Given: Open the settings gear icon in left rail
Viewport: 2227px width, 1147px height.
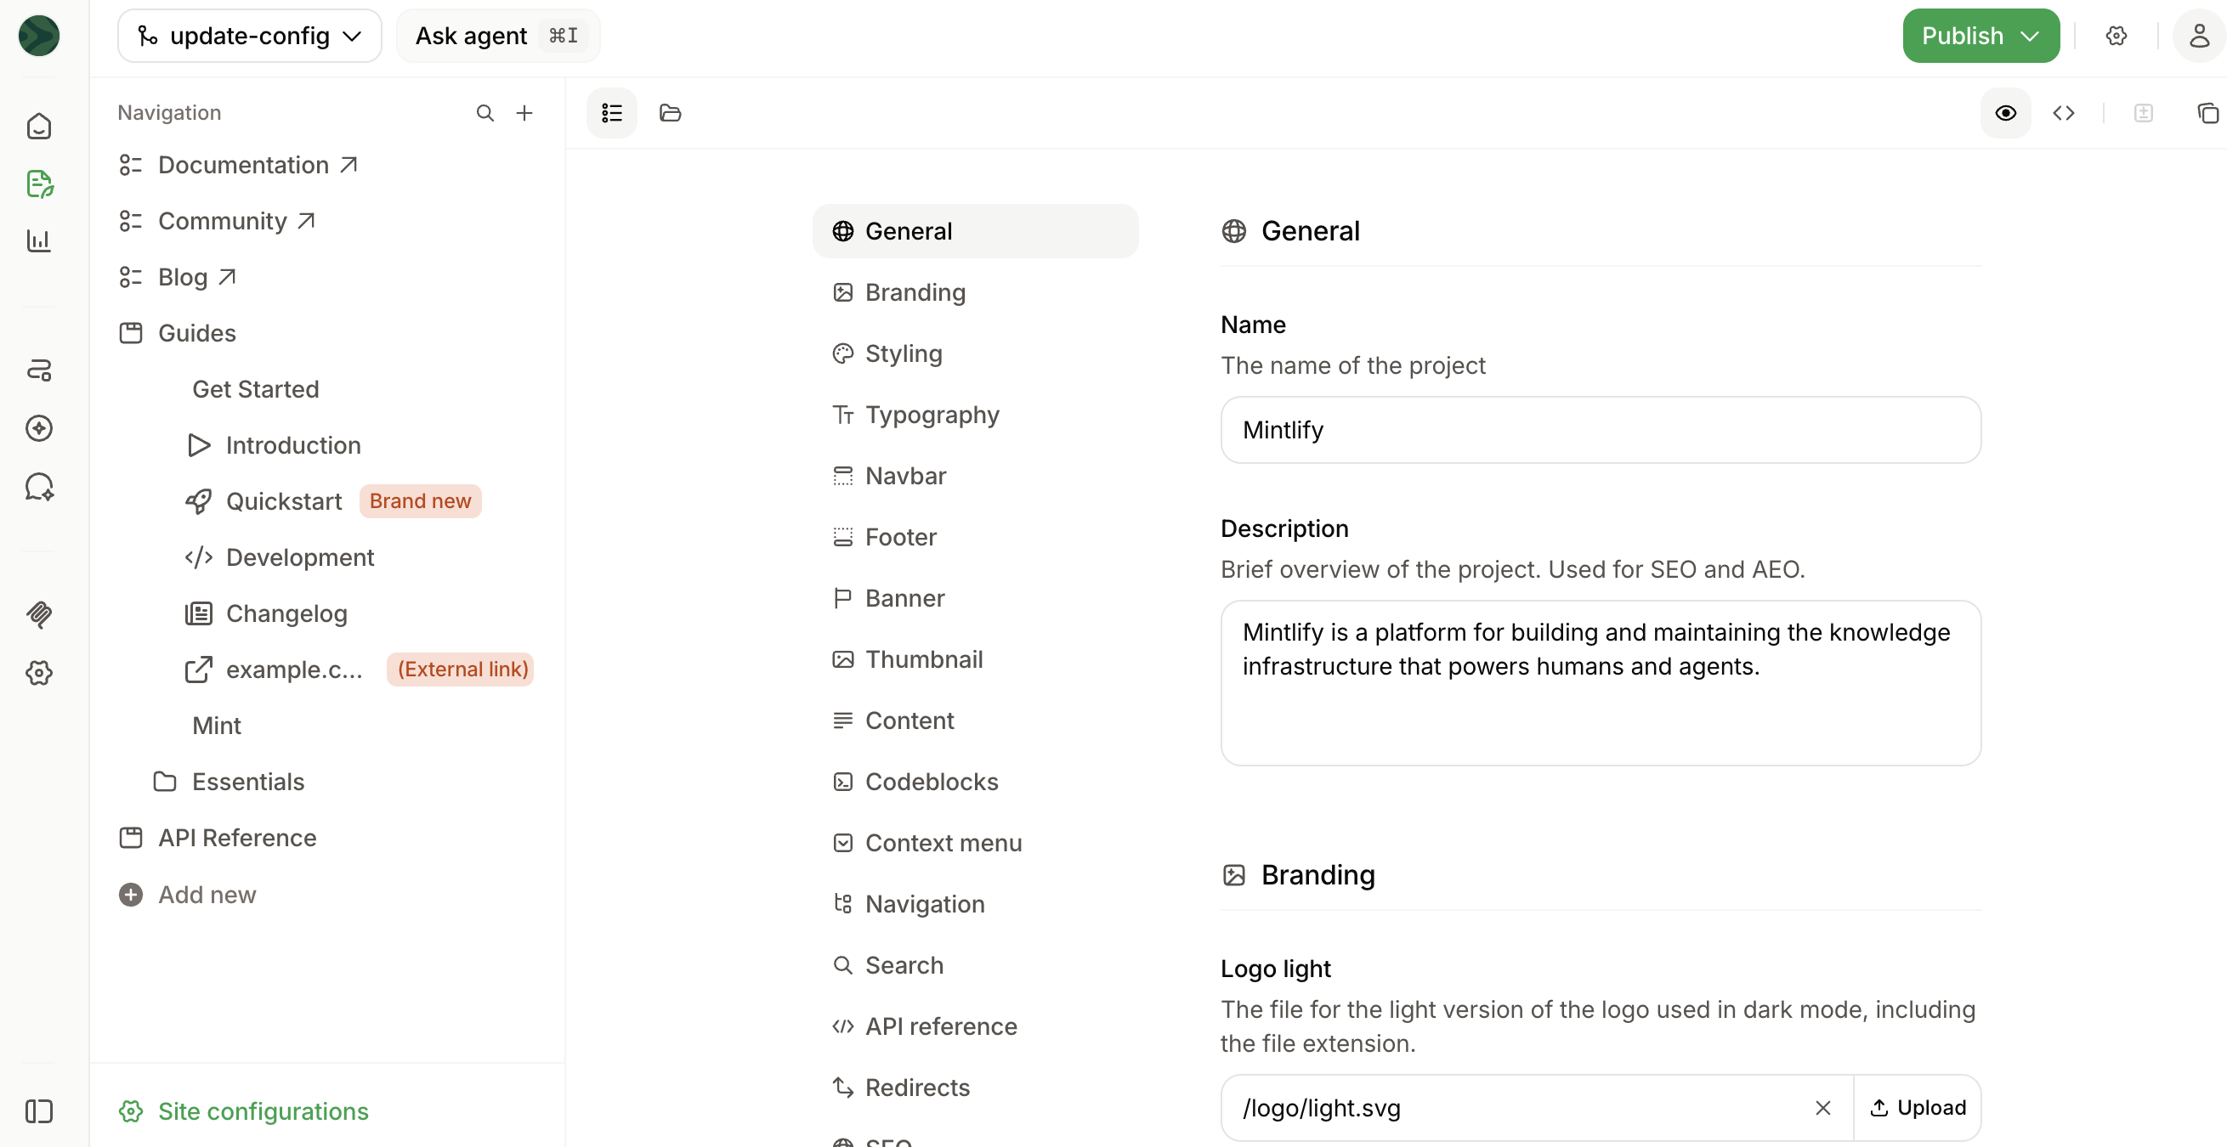Looking at the screenshot, I should coord(39,672).
